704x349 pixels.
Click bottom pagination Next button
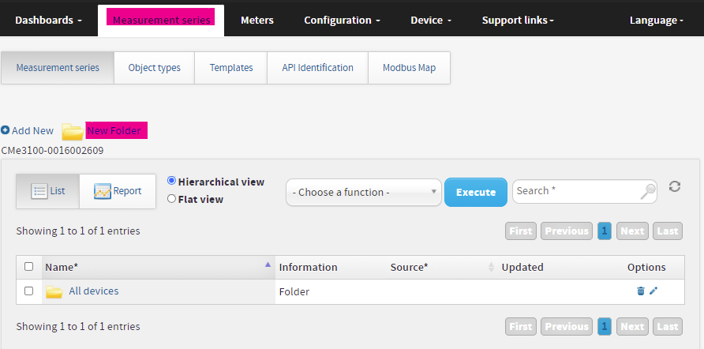pyautogui.click(x=633, y=327)
